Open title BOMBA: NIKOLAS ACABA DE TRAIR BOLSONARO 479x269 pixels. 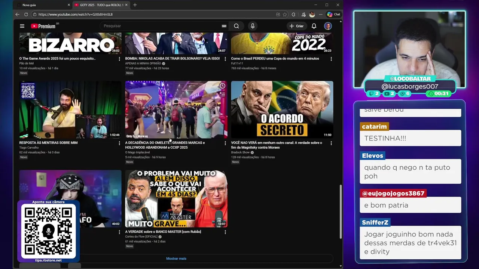pos(172,59)
